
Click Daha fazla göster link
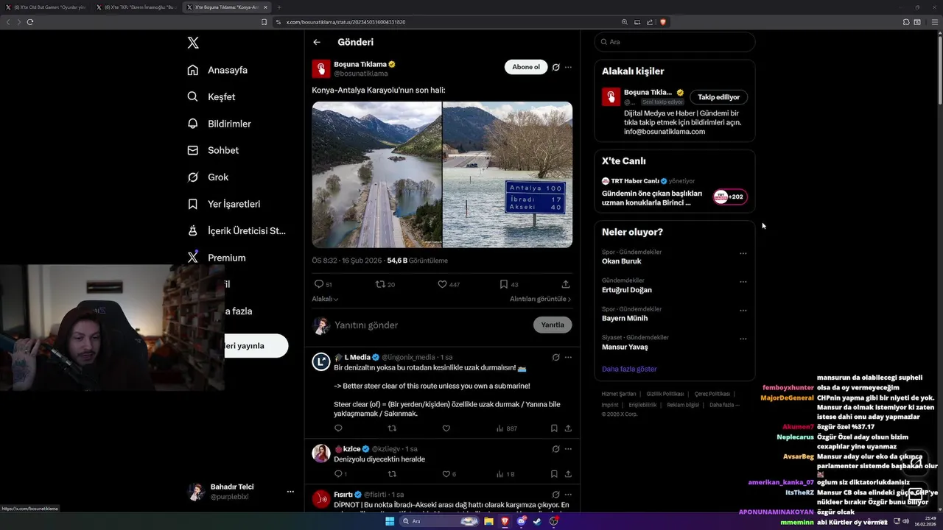(x=629, y=369)
